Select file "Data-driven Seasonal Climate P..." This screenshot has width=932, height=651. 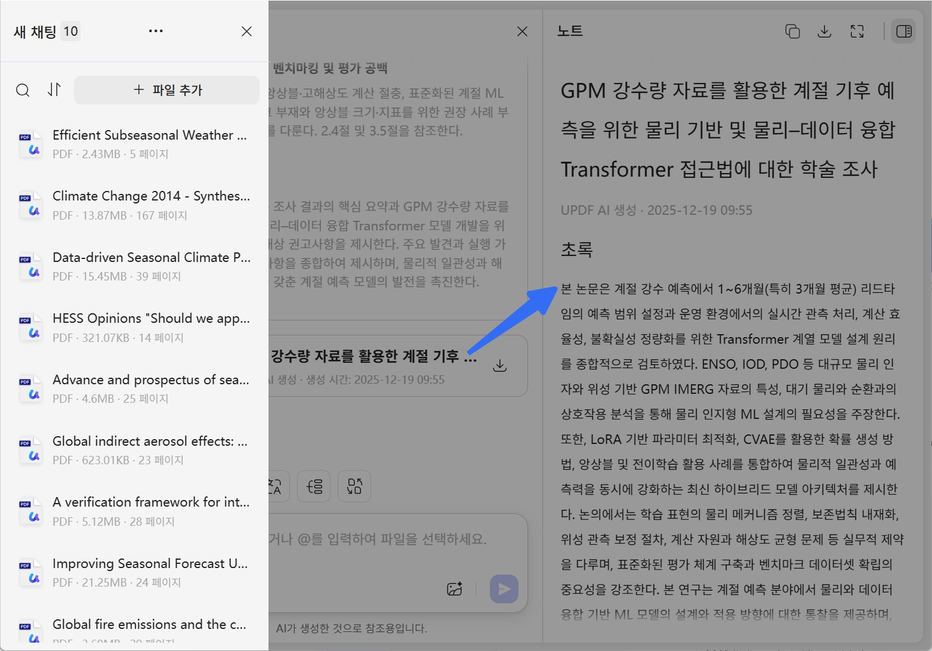pos(134,266)
